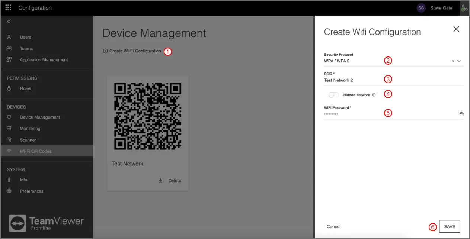470x239 pixels.
Task: Close the Create Wifi Configuration panel
Action: point(456,29)
